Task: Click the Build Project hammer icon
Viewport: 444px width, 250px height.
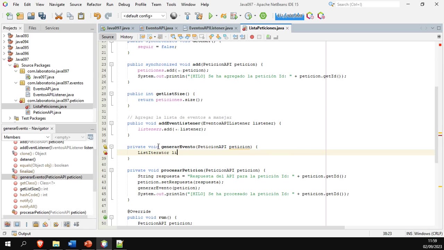Action: (x=187, y=16)
